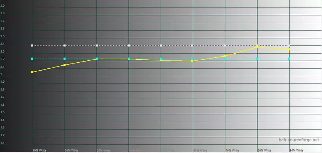Click the 2.2 value on the y-axis
Viewport: 322px width, 153px height.
[3, 59]
